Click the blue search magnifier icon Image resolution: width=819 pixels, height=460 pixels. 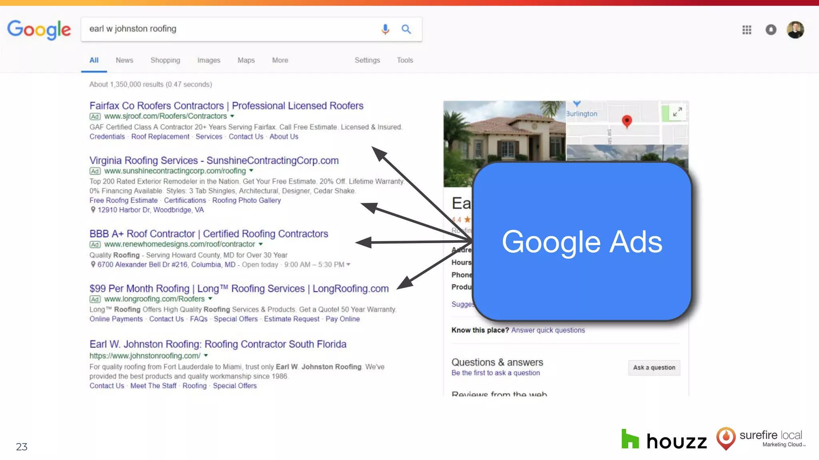click(406, 29)
